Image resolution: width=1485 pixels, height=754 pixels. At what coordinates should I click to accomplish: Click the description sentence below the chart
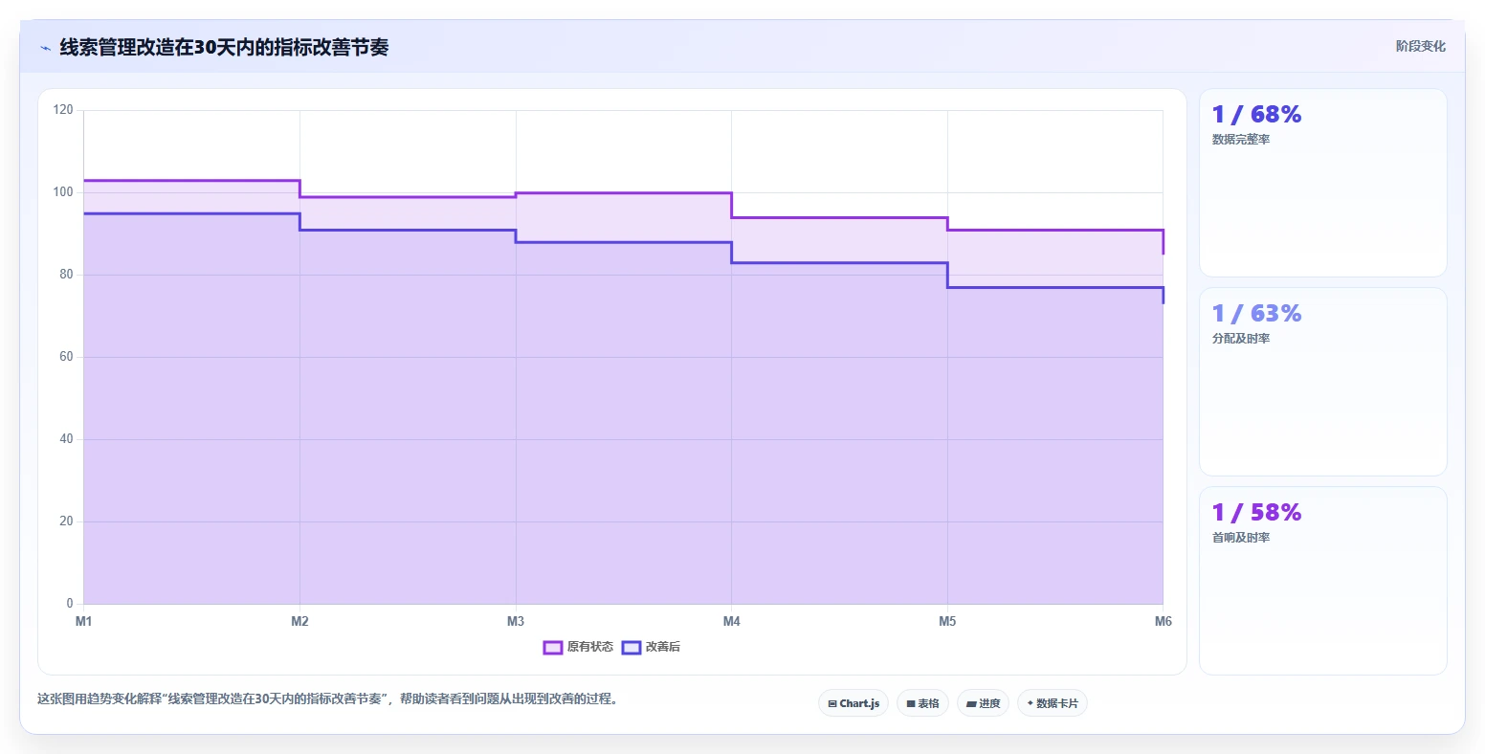coord(329,699)
